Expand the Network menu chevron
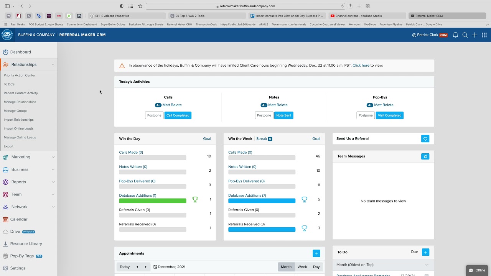This screenshot has height=276, width=491. click(53, 207)
